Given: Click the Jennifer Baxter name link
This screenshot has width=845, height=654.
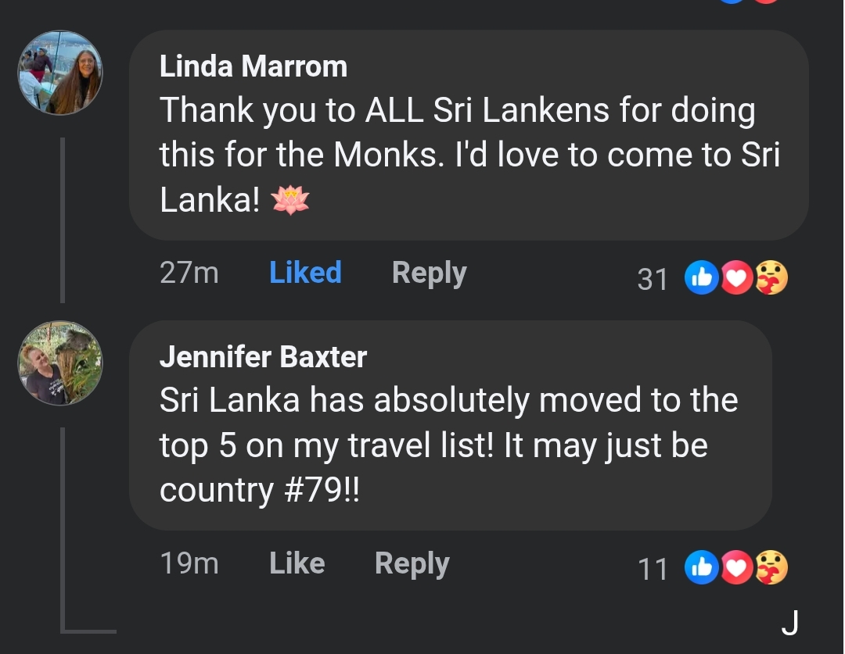Looking at the screenshot, I should pyautogui.click(x=263, y=356).
